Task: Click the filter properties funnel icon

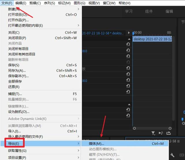Action: click(x=153, y=133)
